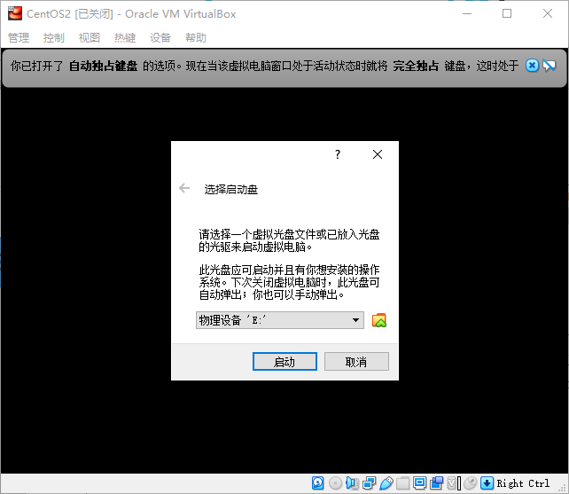Click the host key down-arrow icon

coord(487,483)
